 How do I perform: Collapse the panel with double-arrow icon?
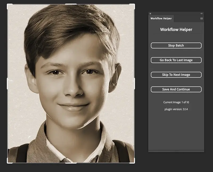tap(202, 14)
